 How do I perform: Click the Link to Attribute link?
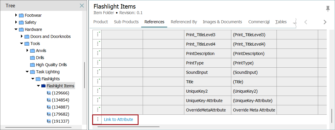click(118, 119)
